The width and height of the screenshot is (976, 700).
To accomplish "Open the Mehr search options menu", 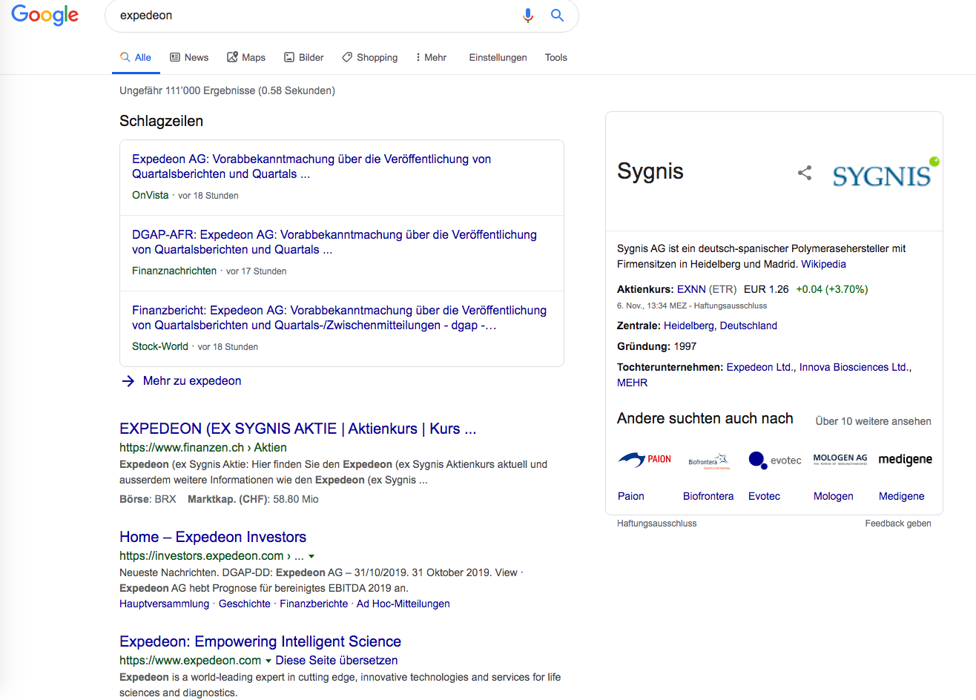I will coord(431,57).
